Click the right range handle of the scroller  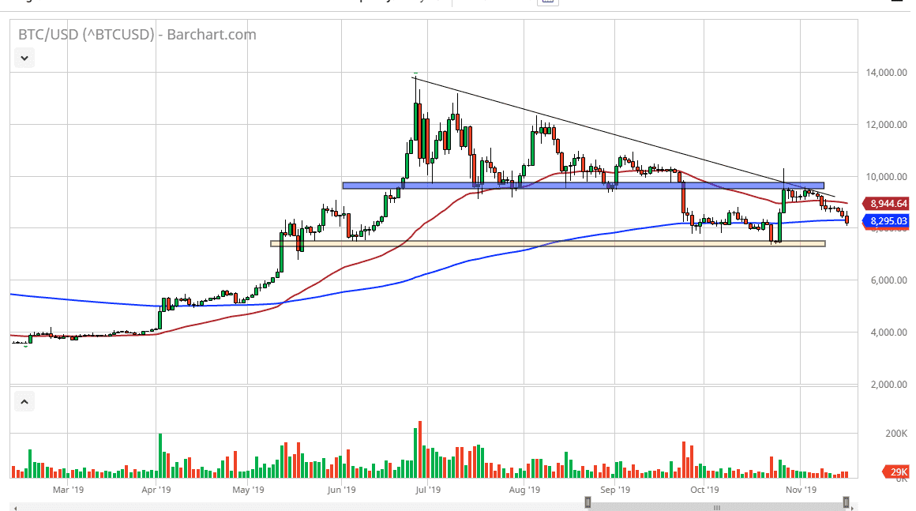coord(846,503)
